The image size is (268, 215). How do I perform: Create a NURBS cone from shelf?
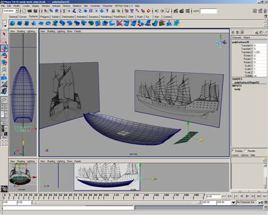(33, 23)
